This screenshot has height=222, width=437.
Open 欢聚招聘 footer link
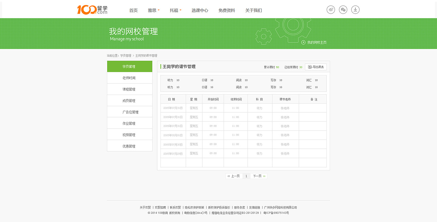[160, 207]
